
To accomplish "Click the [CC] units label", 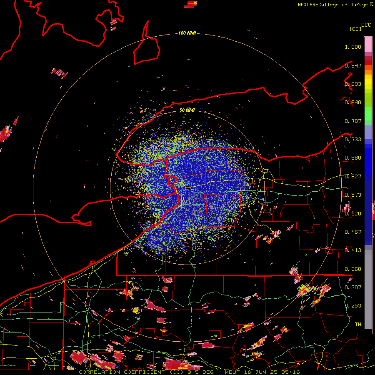I will click(355, 29).
